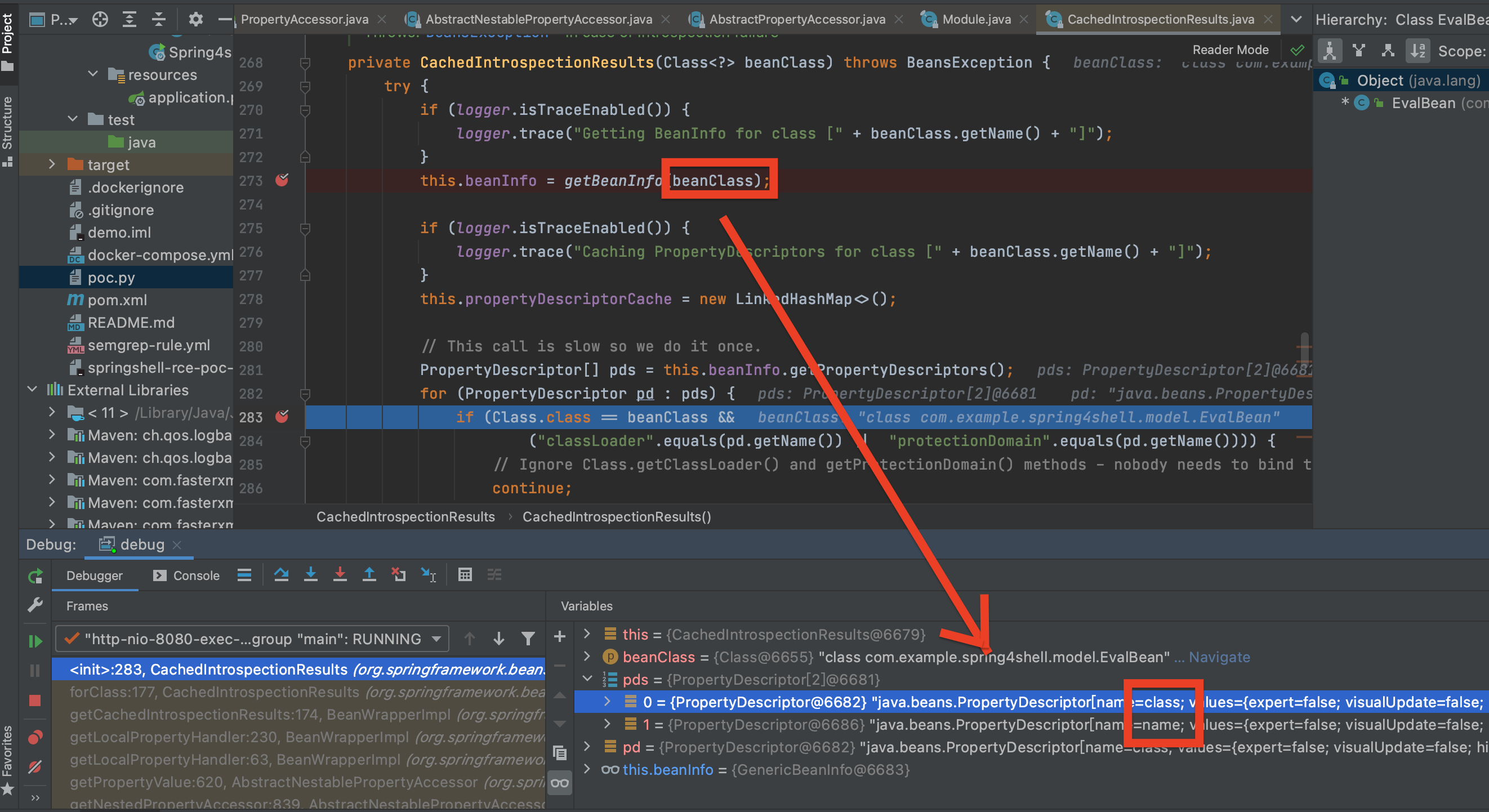
Task: Click Step Into blue arrow icon
Action: [311, 574]
